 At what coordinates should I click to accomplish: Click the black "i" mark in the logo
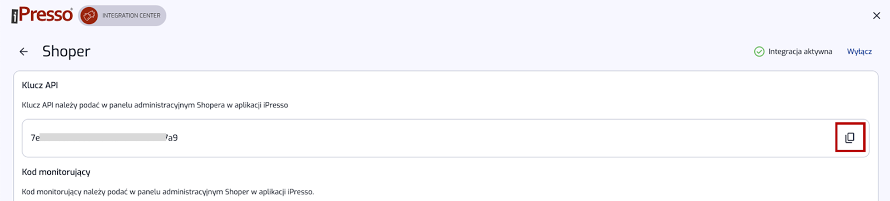click(x=14, y=17)
